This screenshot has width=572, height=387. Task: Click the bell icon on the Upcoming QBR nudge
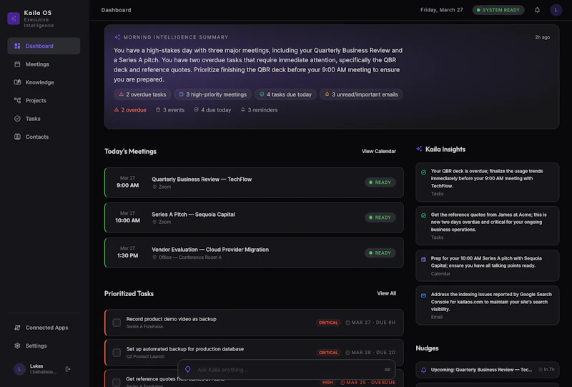point(423,370)
